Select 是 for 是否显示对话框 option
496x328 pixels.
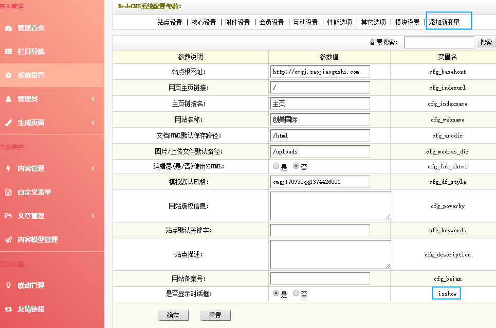276,294
